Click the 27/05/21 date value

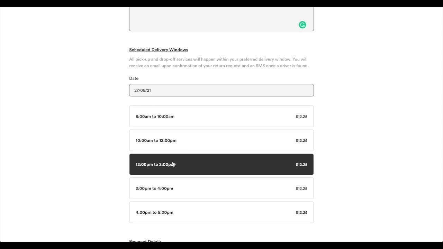click(x=143, y=90)
